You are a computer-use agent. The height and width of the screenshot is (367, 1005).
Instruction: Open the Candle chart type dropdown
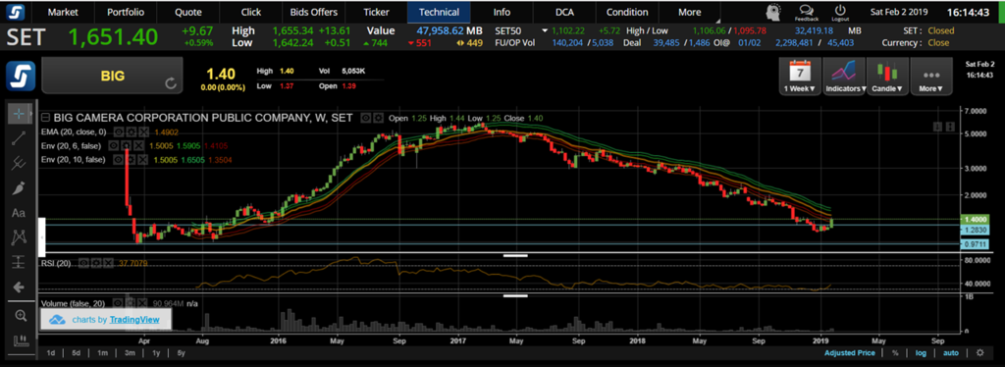click(x=886, y=77)
